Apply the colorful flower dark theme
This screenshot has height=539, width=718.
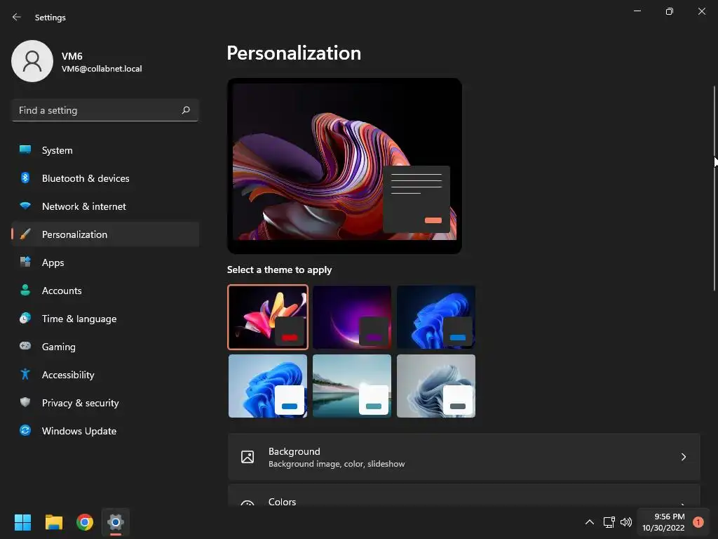click(x=268, y=317)
